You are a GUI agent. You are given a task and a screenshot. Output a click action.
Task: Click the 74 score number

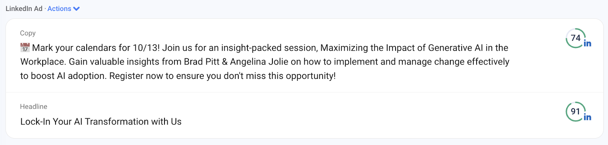(576, 38)
